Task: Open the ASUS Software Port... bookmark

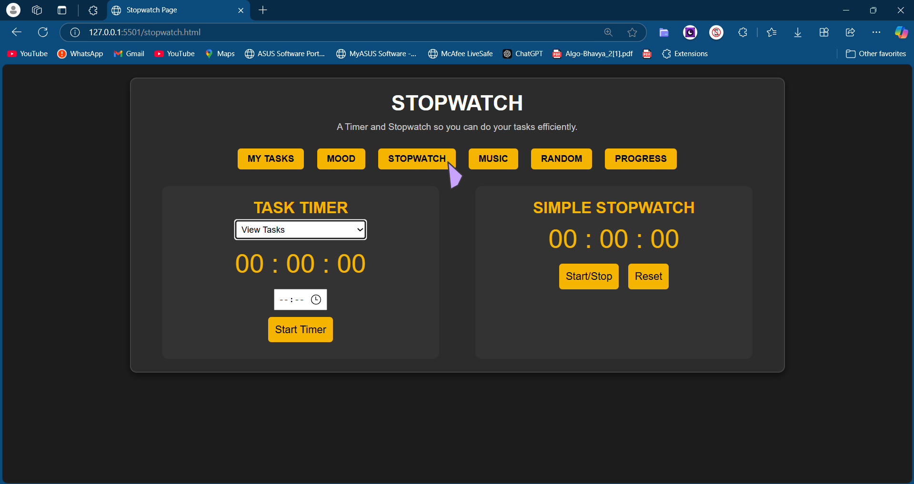Action: pyautogui.click(x=285, y=54)
